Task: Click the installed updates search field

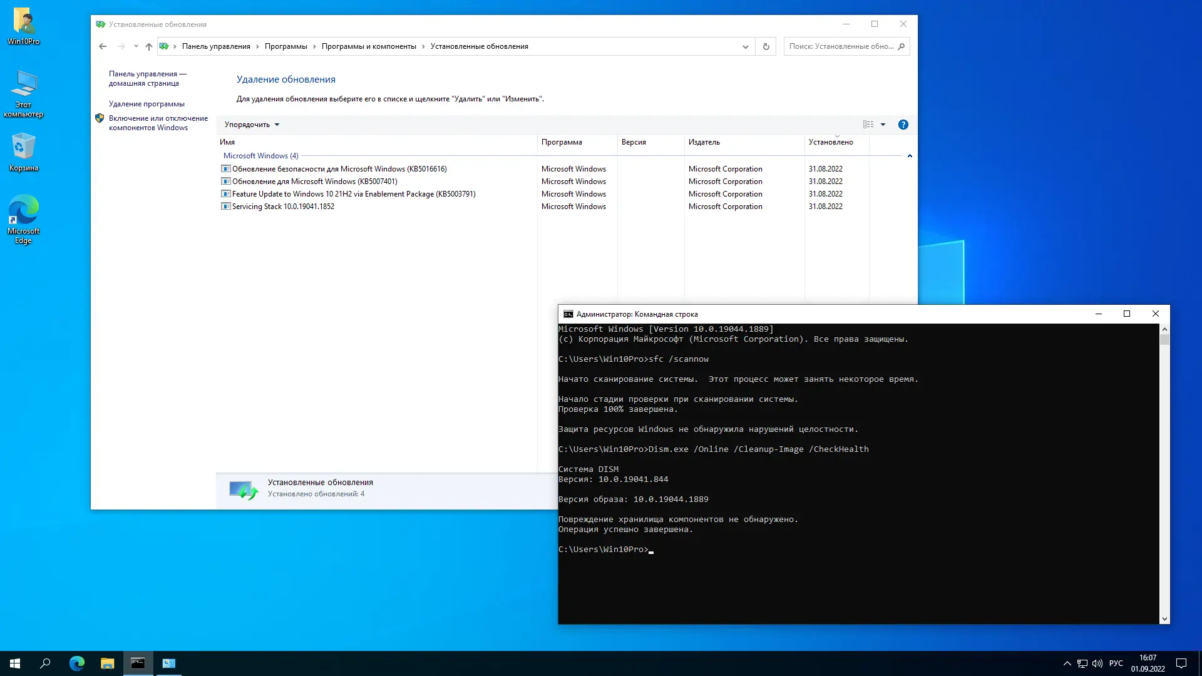Action: [x=840, y=46]
